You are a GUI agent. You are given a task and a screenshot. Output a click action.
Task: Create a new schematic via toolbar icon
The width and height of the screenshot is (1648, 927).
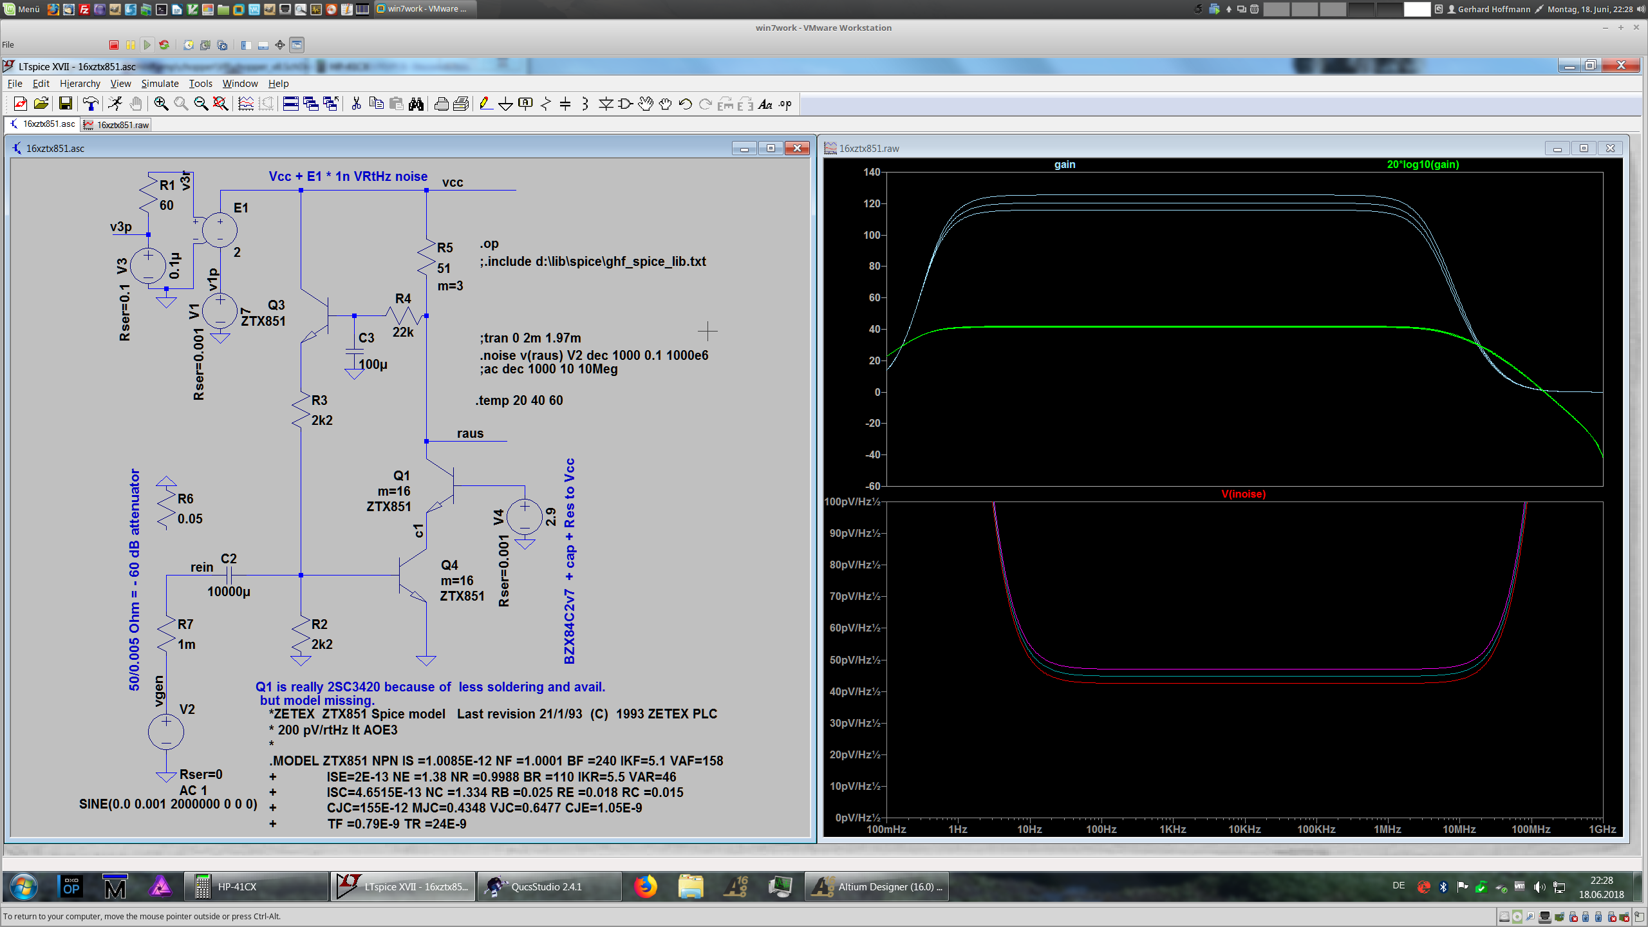[x=20, y=104]
